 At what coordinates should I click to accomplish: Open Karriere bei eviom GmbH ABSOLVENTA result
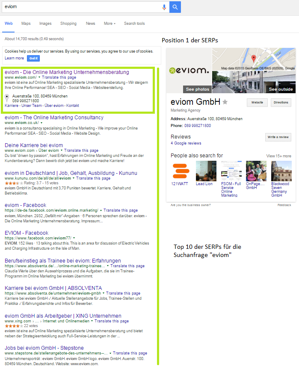pyautogui.click(x=53, y=288)
